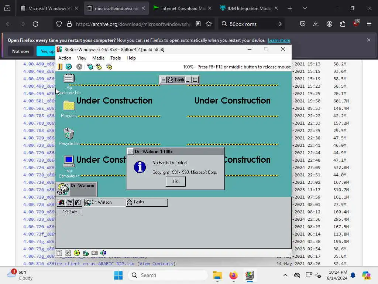The width and height of the screenshot is (378, 284).
Task: Open the Help menu in 86Box
Action: coord(131,58)
